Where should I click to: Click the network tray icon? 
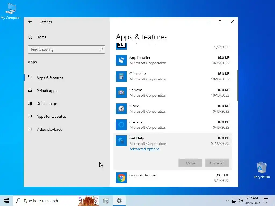tap(234, 201)
